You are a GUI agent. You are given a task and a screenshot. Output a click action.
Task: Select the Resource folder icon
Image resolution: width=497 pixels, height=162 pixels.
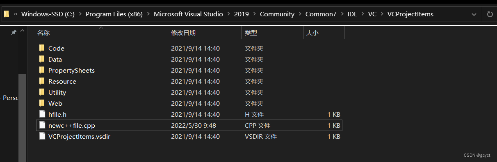point(41,81)
